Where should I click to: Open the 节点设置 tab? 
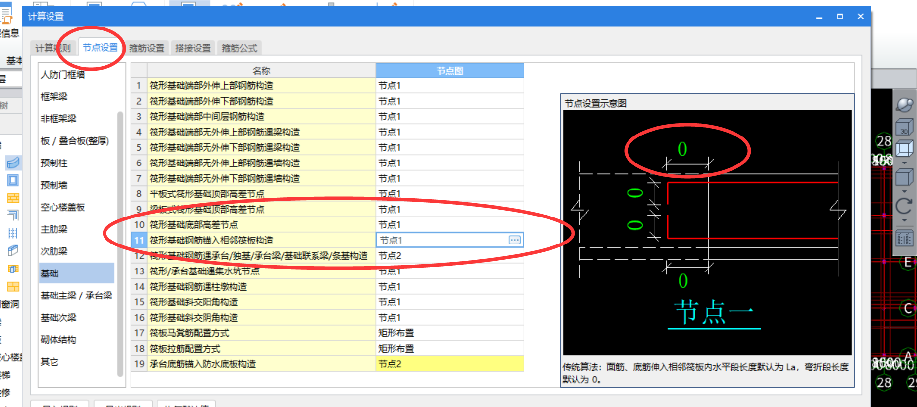pyautogui.click(x=100, y=48)
